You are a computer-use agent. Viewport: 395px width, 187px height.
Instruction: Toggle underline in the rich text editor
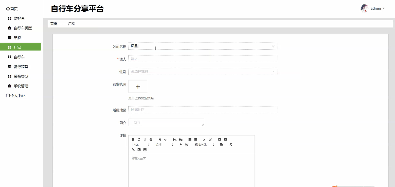click(x=145, y=140)
